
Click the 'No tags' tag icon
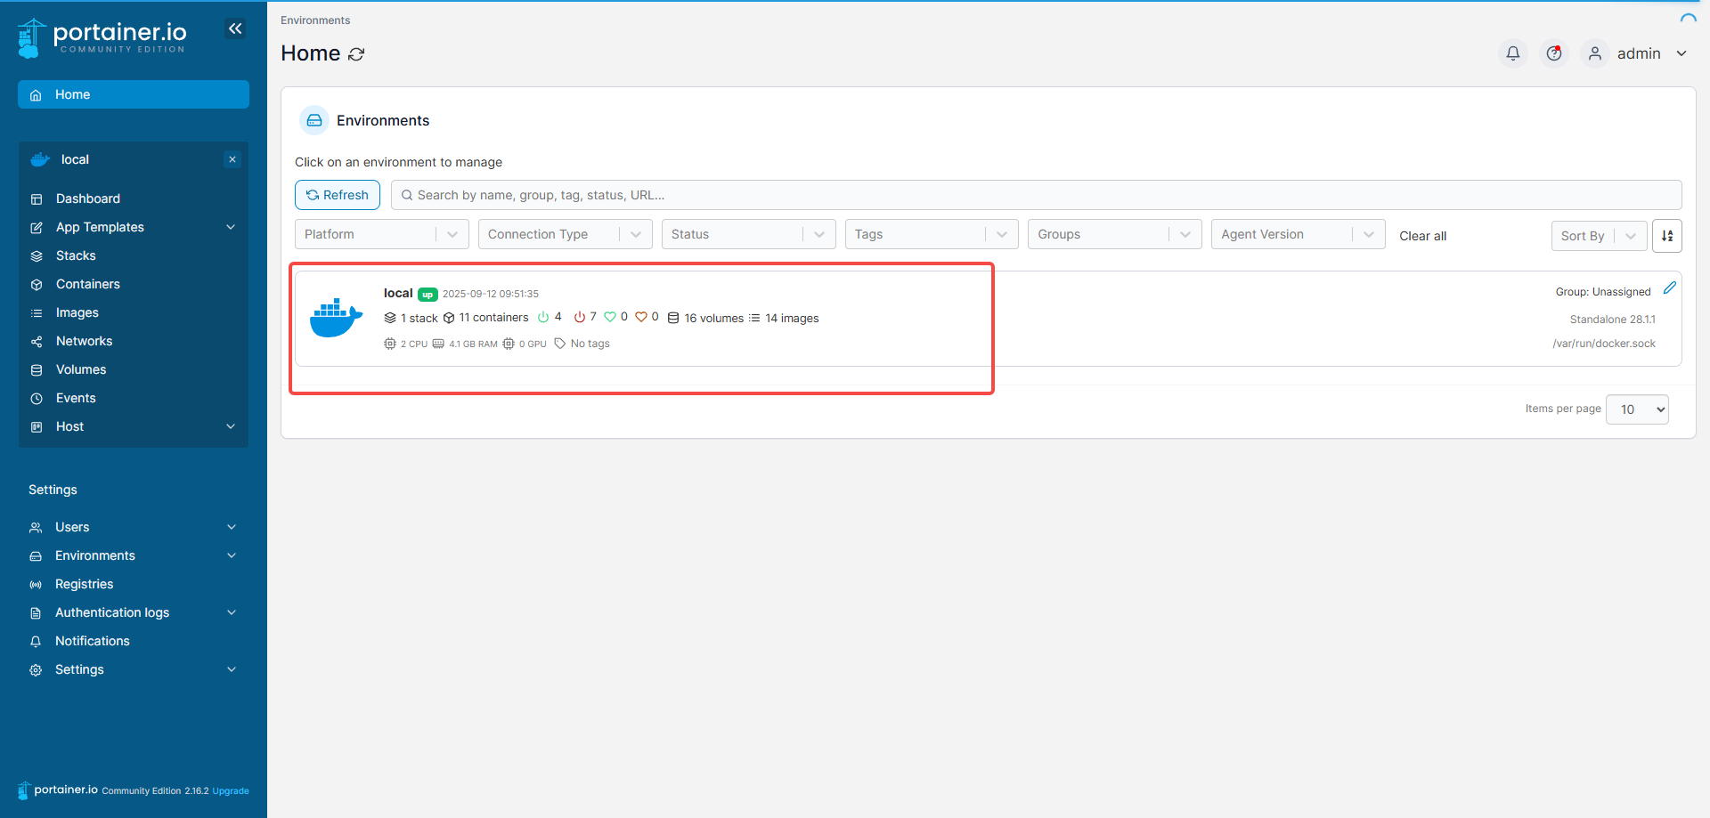560,344
